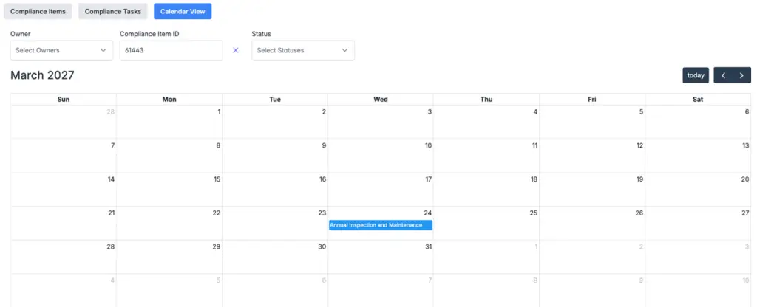The height and width of the screenshot is (307, 757).
Task: Click the March 2027 month title
Action: click(x=42, y=75)
